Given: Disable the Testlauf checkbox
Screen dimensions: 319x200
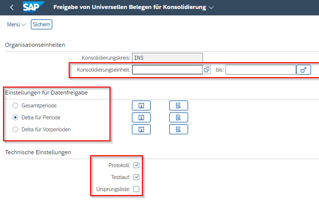Looking at the screenshot, I should click(x=136, y=177).
